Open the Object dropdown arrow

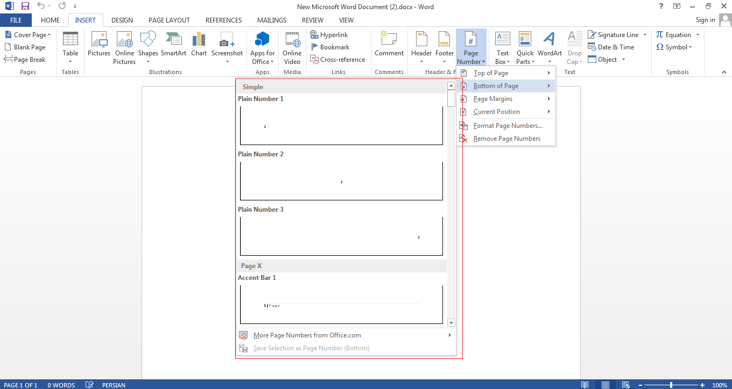(623, 60)
